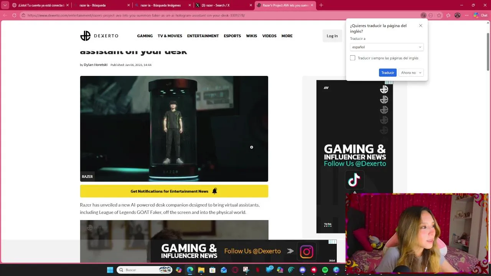The image size is (491, 276).
Task: Click the Log In button
Action: [332, 36]
